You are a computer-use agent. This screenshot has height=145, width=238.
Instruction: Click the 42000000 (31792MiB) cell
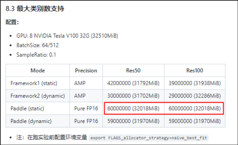point(133,83)
